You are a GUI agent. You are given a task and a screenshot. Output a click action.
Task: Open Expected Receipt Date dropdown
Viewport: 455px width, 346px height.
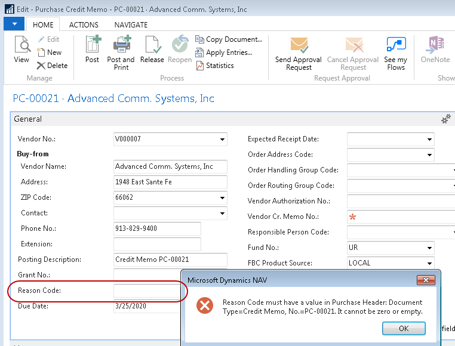click(429, 140)
